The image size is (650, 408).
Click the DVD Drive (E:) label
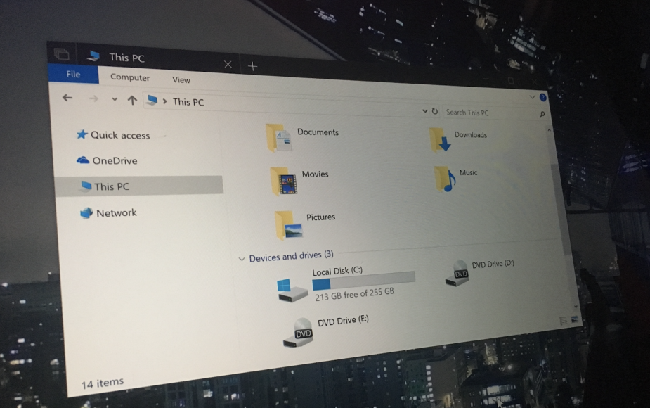(x=343, y=321)
